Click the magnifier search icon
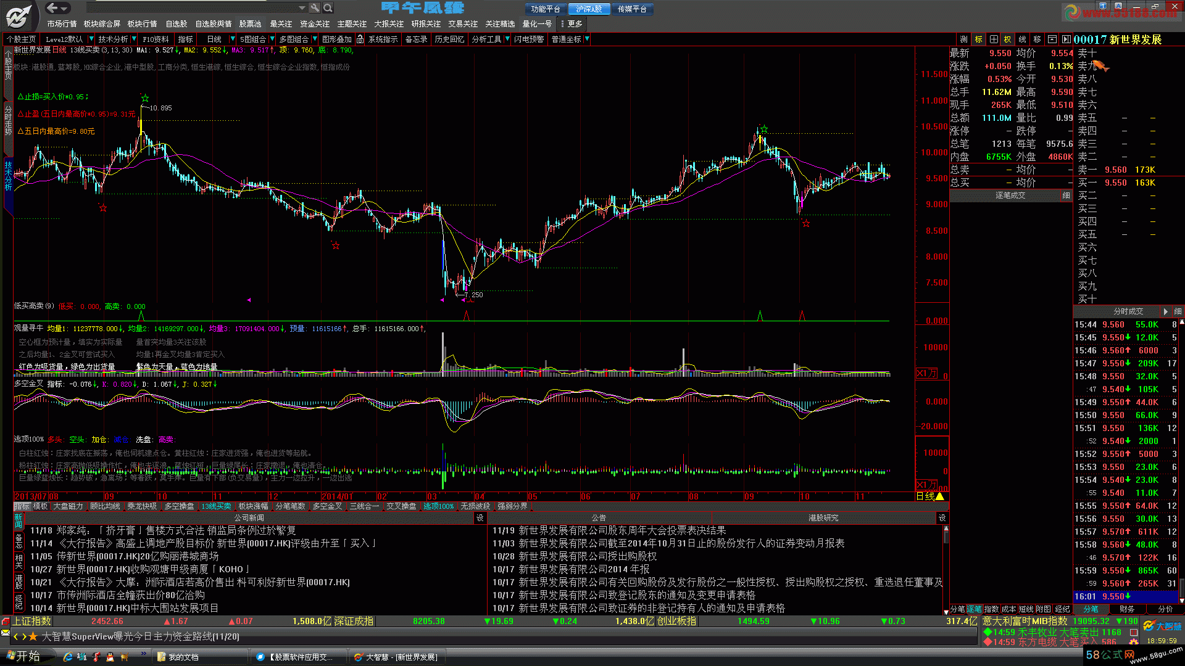 (328, 8)
